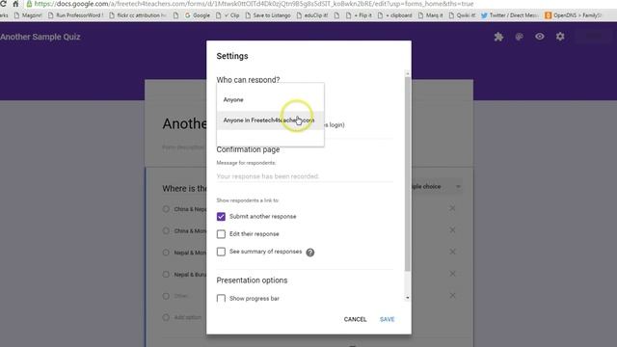
Task: Open the Google bookmark
Action: 197,15
